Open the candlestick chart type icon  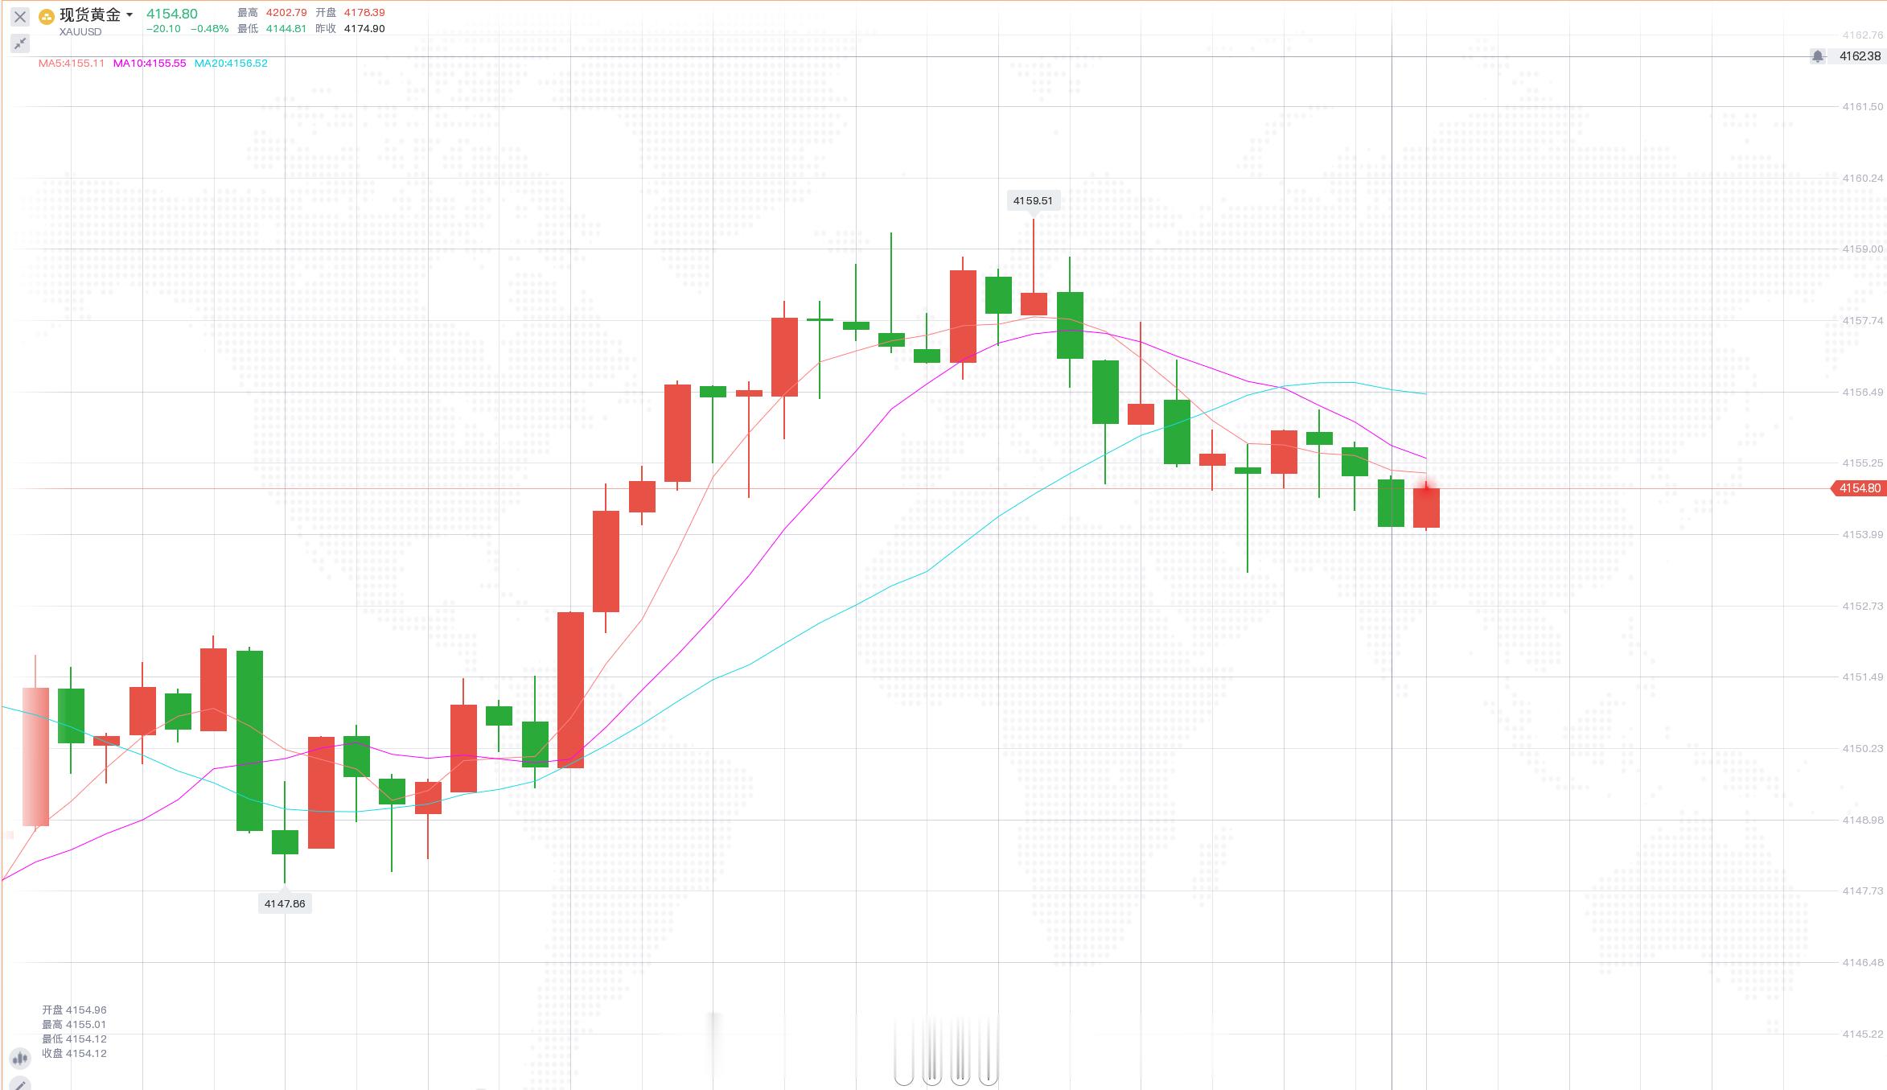tap(20, 1058)
